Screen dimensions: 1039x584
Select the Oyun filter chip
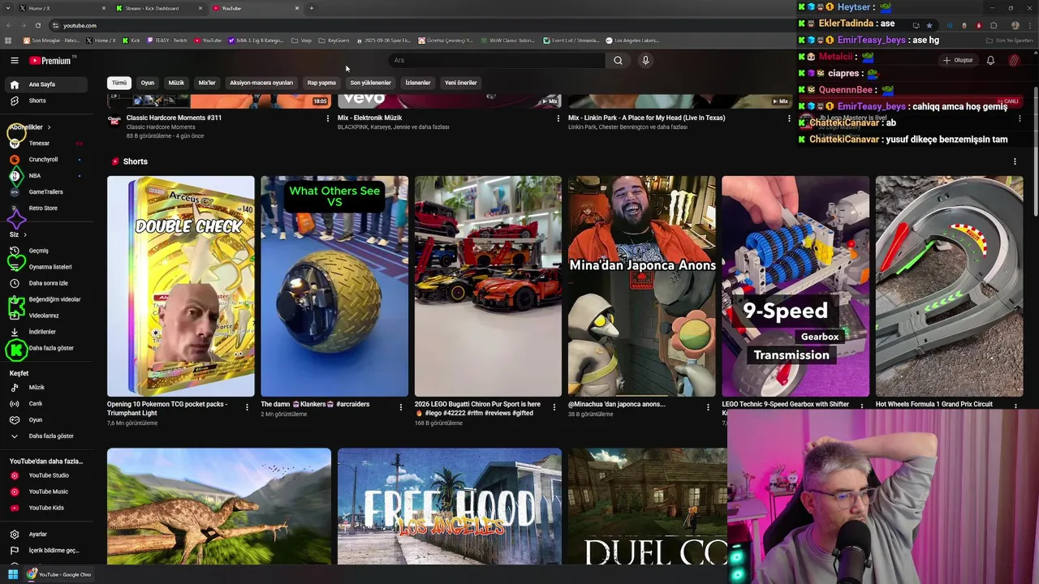click(148, 83)
